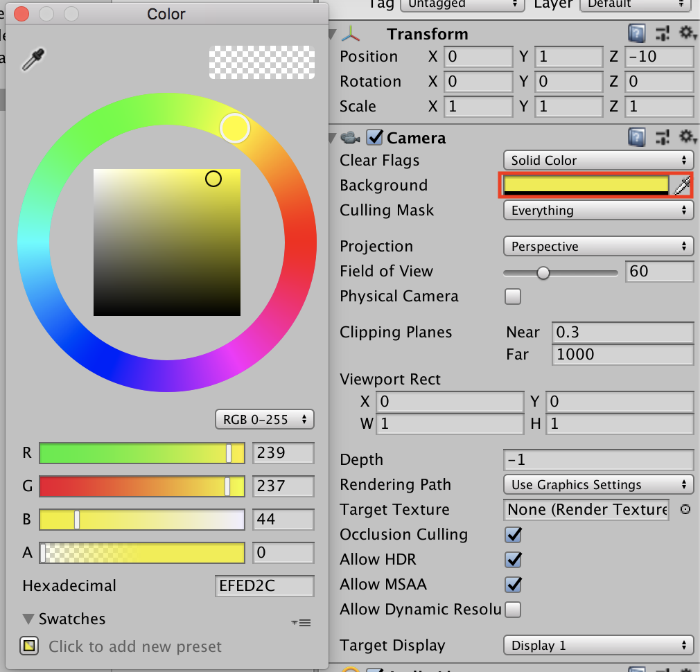
Task: Pick the Target Texture object selector circle
Action: [685, 510]
